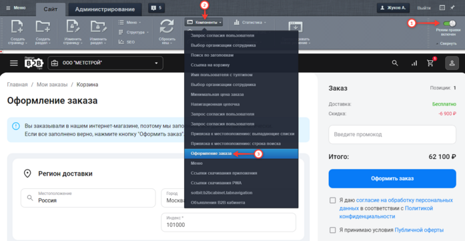Select Поиск по заголовкам menu item
The image size is (465, 241).
[x=241, y=55]
